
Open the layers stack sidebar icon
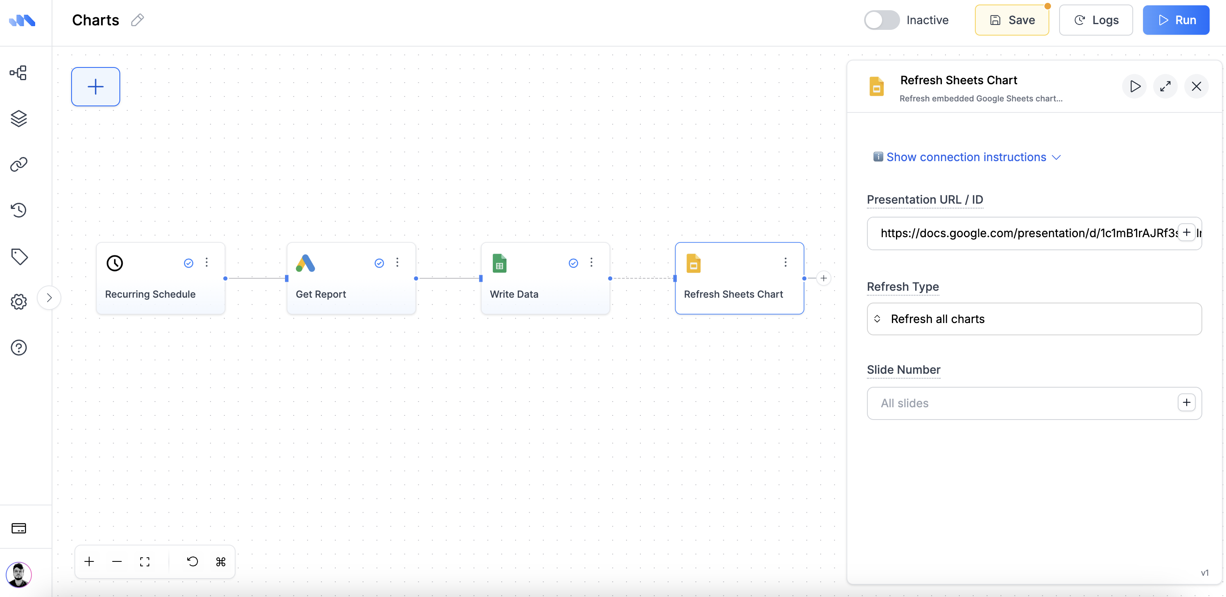18,119
